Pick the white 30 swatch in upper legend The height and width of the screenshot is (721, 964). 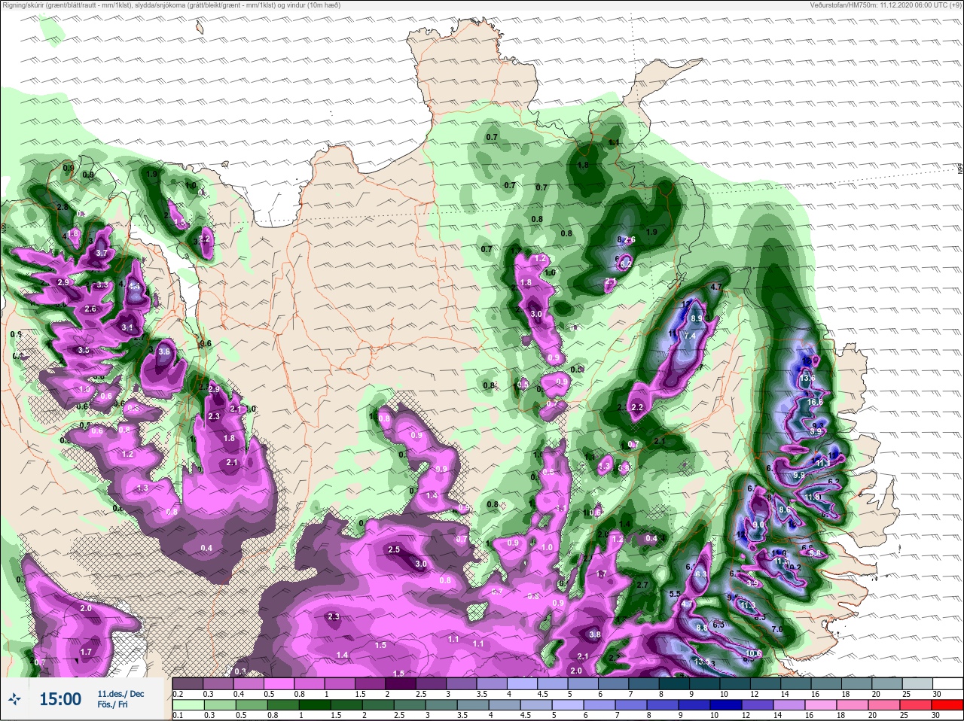(x=947, y=683)
